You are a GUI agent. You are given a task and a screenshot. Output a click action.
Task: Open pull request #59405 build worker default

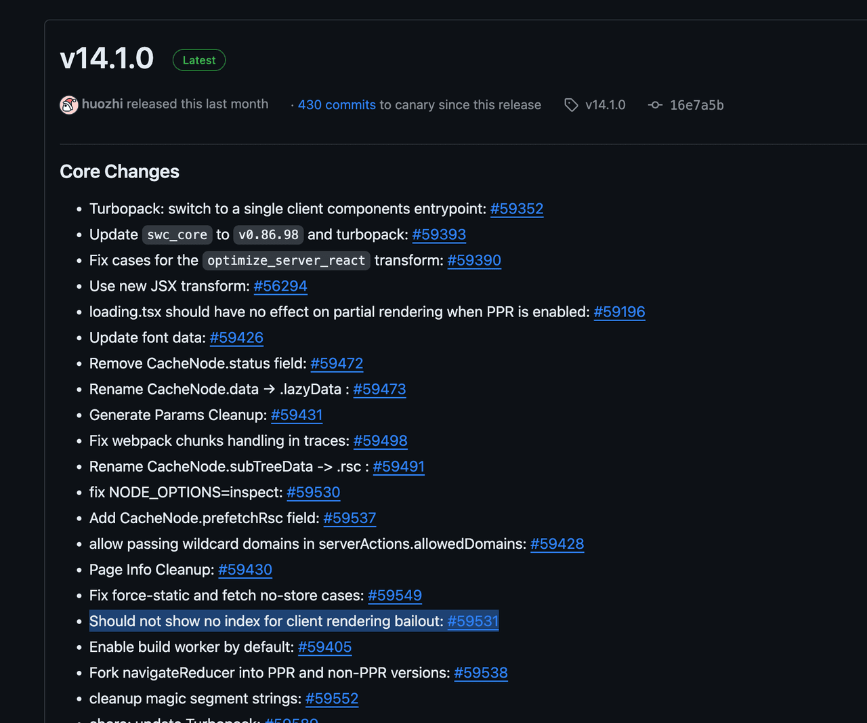click(324, 647)
